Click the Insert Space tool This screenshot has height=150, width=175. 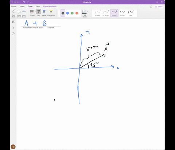click(24, 13)
